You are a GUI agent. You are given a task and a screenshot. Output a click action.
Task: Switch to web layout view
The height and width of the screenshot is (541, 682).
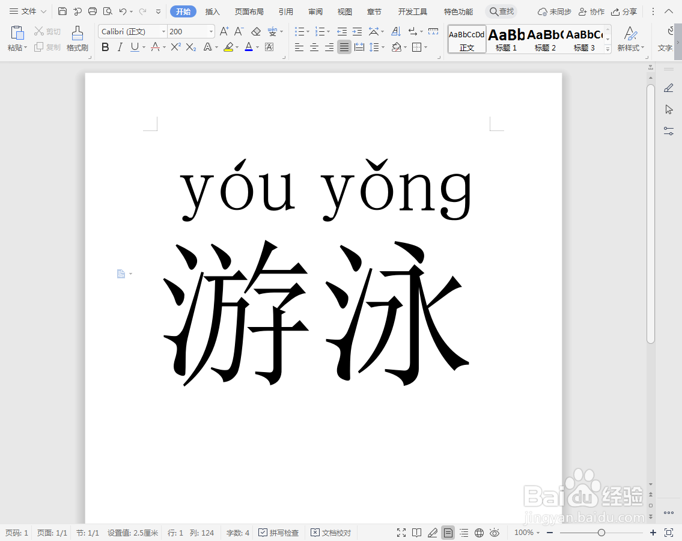click(x=479, y=533)
